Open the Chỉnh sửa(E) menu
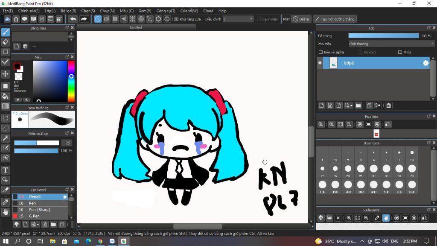The width and height of the screenshot is (437, 246). click(29, 11)
